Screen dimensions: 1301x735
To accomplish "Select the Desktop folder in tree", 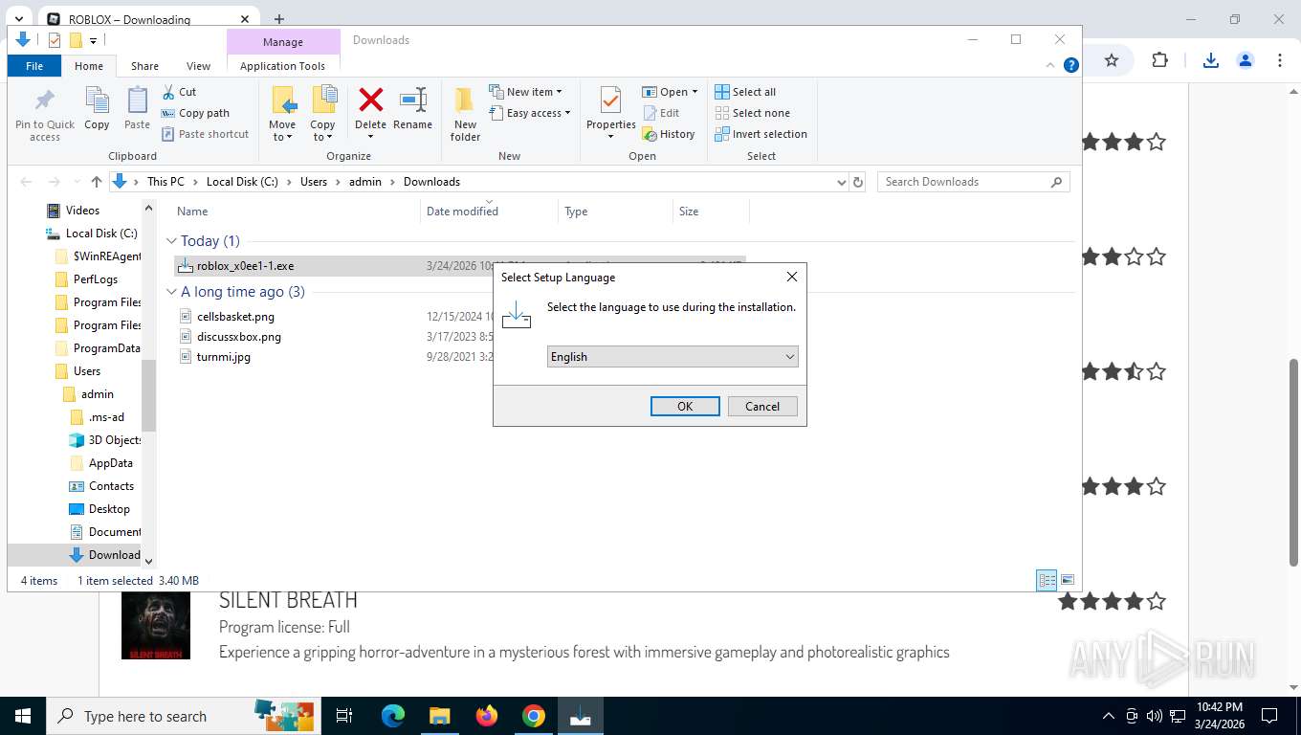I will pos(109,509).
